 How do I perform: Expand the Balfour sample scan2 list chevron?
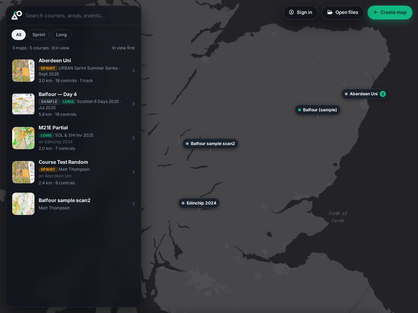[x=133, y=204]
